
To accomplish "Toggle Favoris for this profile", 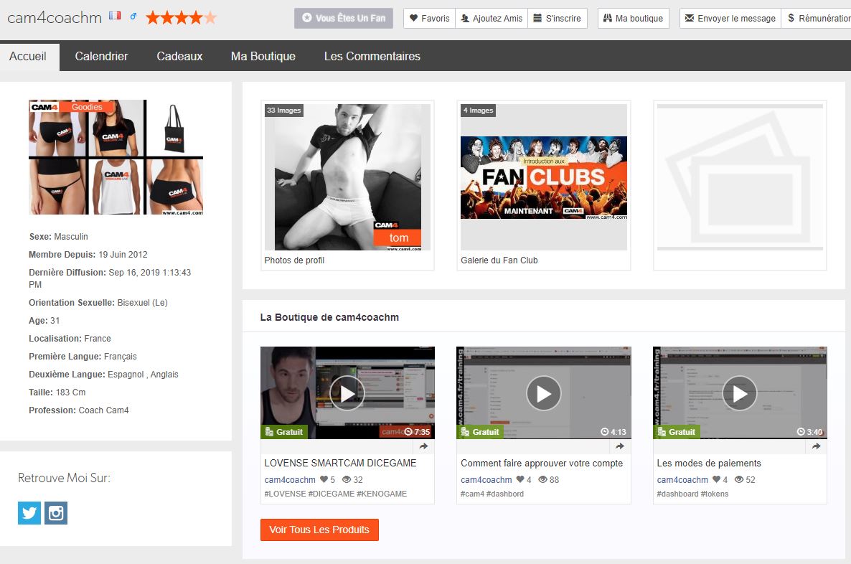I will 429,19.
